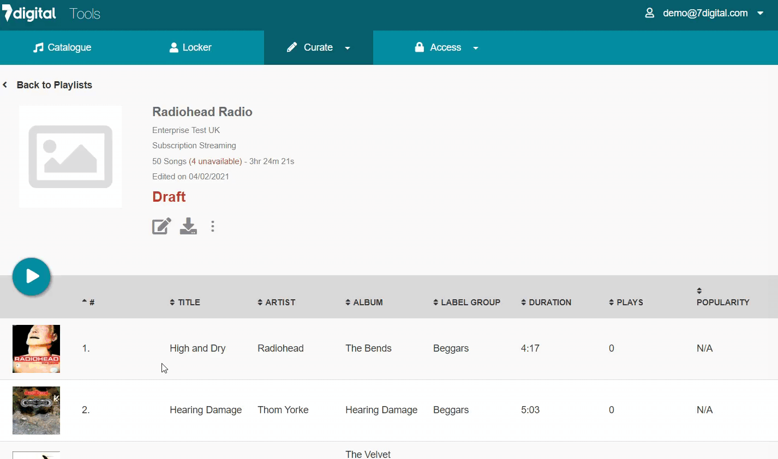Open the Catalogue tab

coord(62,47)
